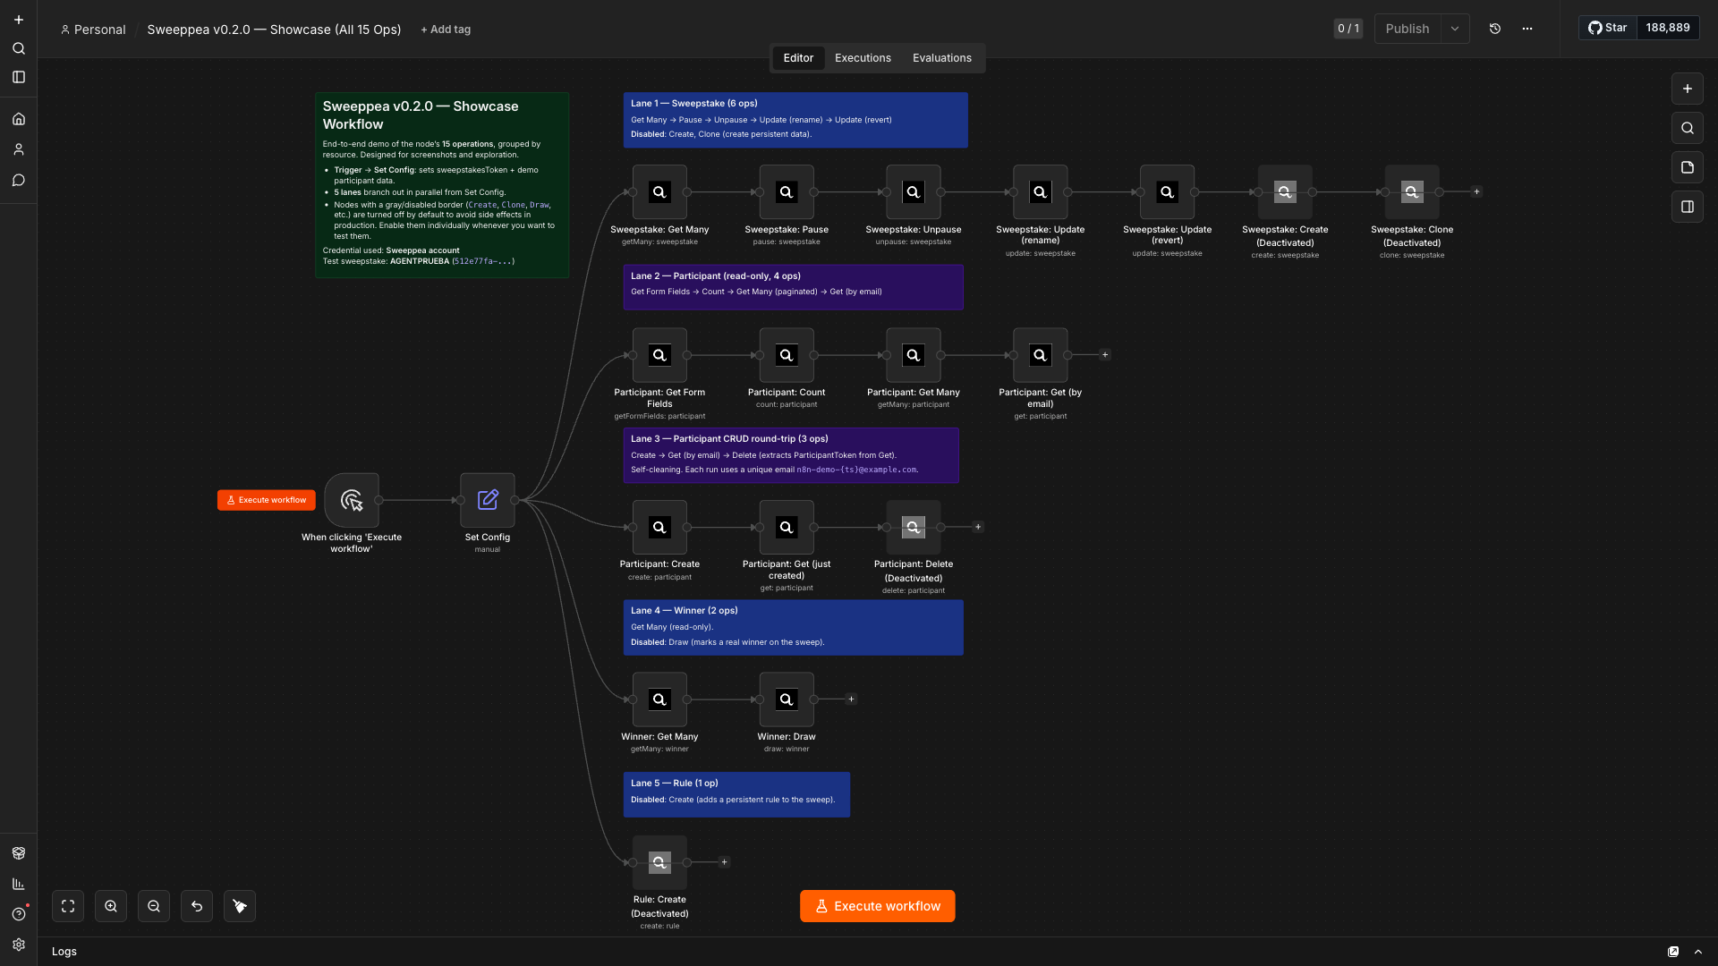Select the Lane 1 Sweepstake sticky note
This screenshot has width=1718, height=966.
click(x=795, y=120)
